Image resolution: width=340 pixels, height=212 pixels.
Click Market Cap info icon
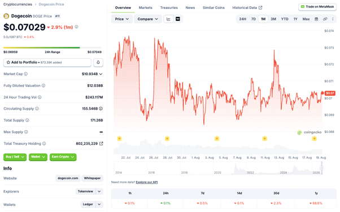pos(26,74)
